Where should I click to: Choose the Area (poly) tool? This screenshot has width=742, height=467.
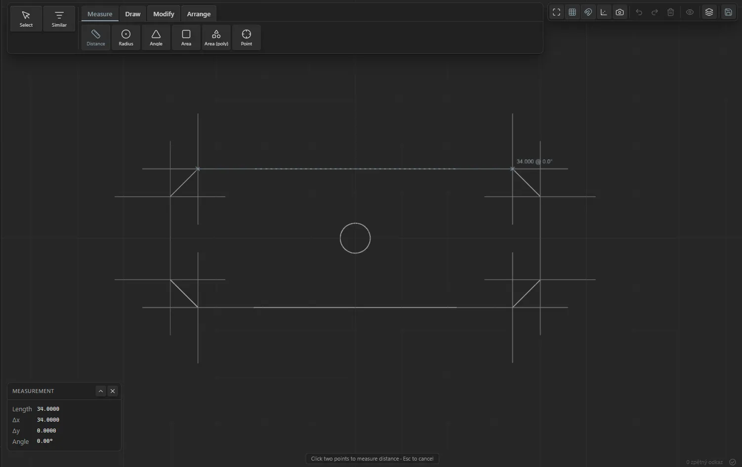216,37
